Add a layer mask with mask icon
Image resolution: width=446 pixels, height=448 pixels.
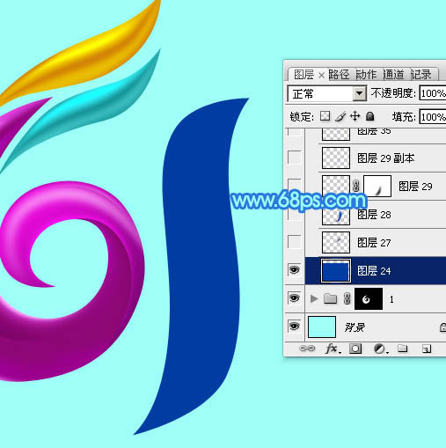pyautogui.click(x=355, y=349)
